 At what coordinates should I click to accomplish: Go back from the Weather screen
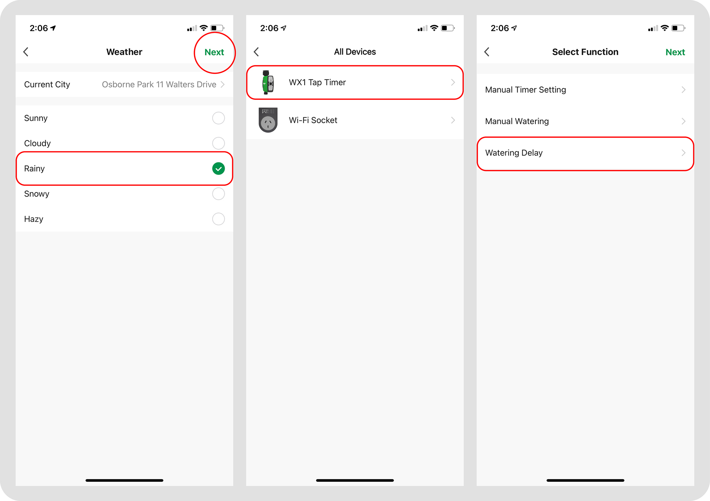[x=26, y=52]
